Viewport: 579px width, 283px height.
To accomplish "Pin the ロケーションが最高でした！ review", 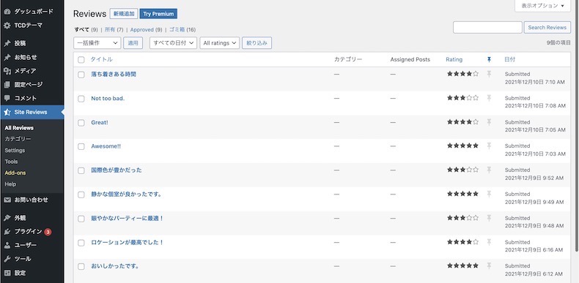I will pos(489,242).
